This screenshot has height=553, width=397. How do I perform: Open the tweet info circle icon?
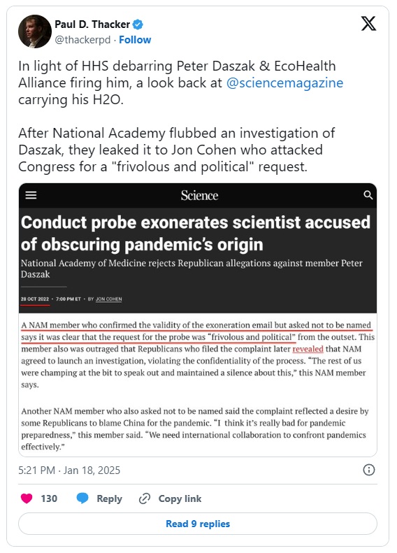tap(369, 470)
